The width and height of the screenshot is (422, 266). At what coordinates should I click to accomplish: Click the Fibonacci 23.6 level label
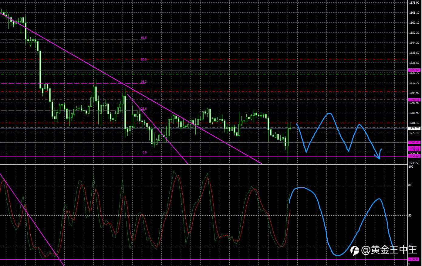click(144, 109)
